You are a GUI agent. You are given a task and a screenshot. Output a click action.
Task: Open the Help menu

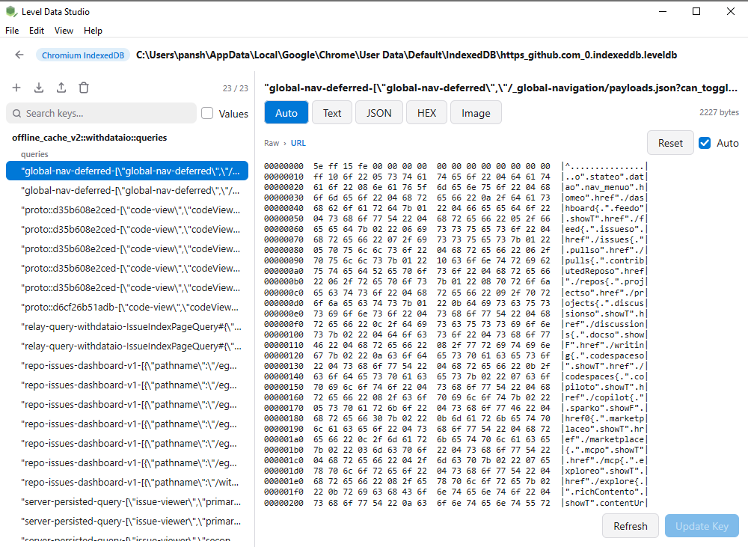point(93,31)
